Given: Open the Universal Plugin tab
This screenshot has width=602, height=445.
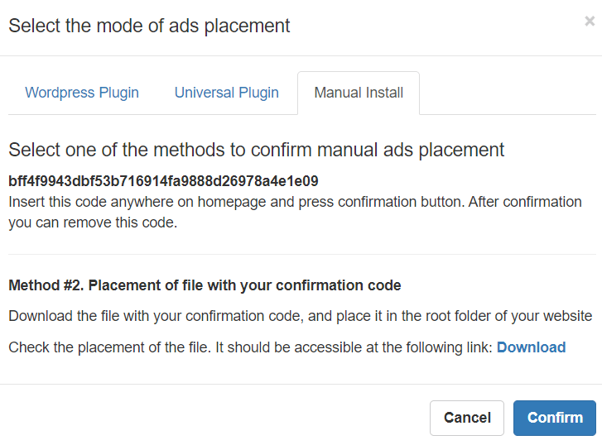Looking at the screenshot, I should click(x=227, y=93).
